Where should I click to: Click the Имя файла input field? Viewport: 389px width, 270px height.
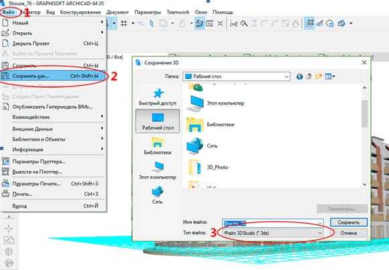[x=273, y=222]
